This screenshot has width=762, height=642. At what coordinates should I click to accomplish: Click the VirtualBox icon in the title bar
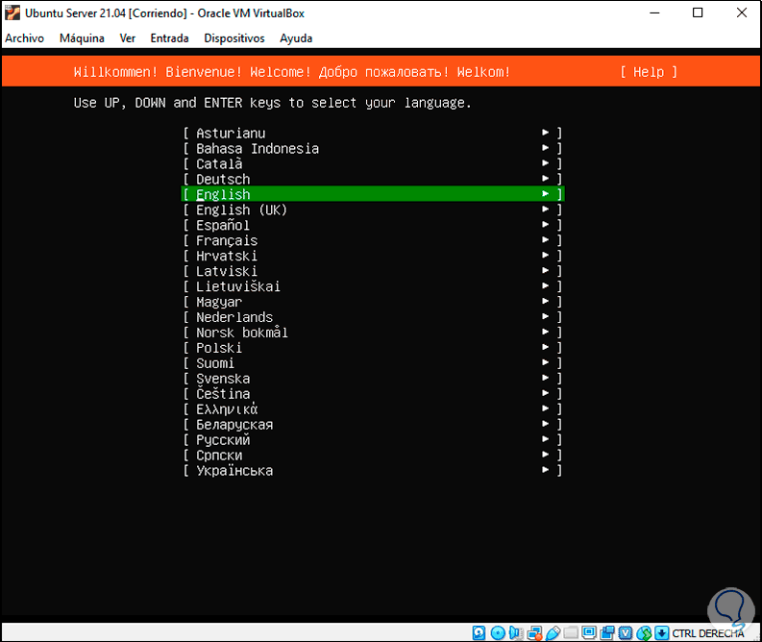(12, 12)
